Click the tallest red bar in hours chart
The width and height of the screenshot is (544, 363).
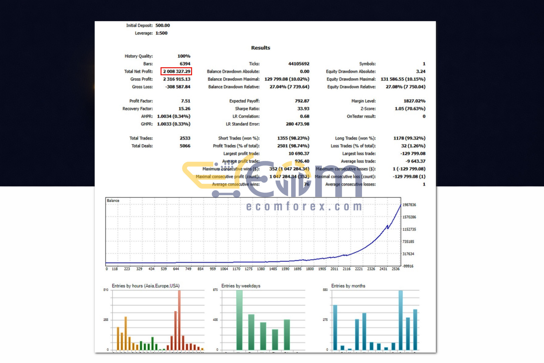(x=179, y=319)
